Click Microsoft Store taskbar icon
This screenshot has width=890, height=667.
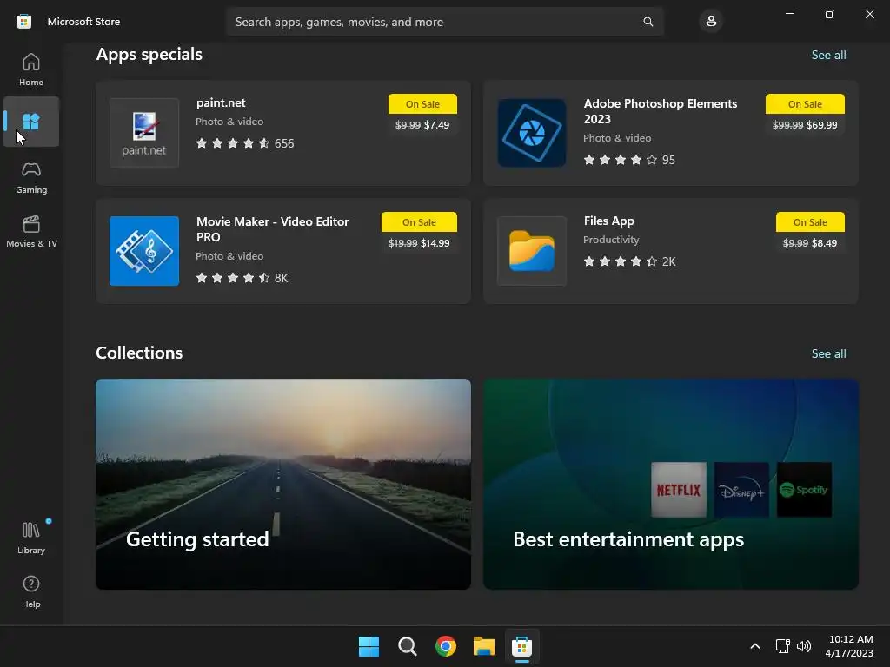point(522,646)
